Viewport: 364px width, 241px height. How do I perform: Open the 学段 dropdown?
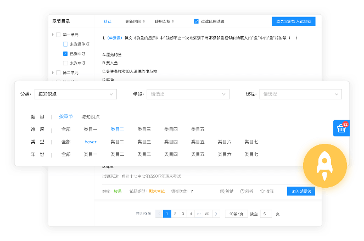coord(188,94)
